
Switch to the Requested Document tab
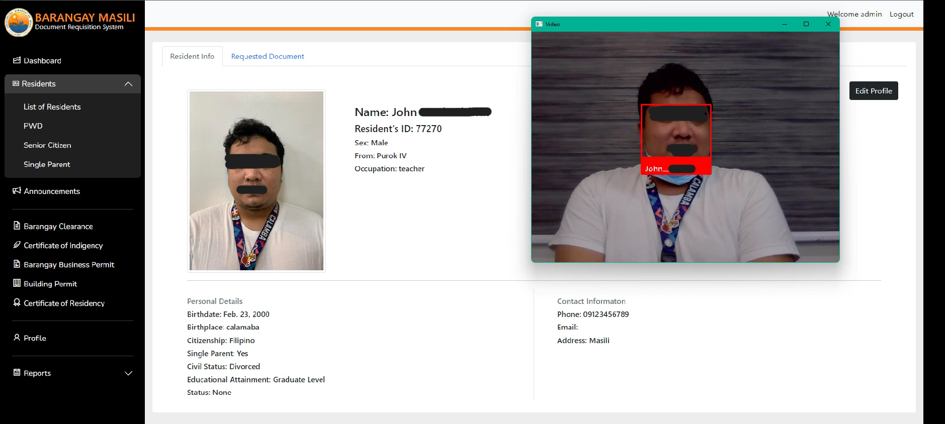point(268,56)
